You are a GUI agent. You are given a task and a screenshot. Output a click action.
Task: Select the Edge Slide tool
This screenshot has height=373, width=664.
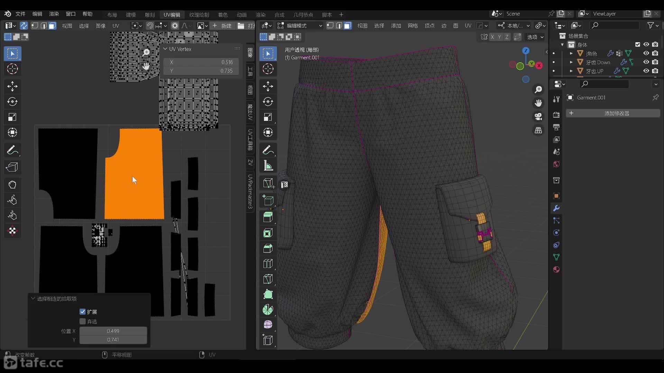tap(268, 340)
